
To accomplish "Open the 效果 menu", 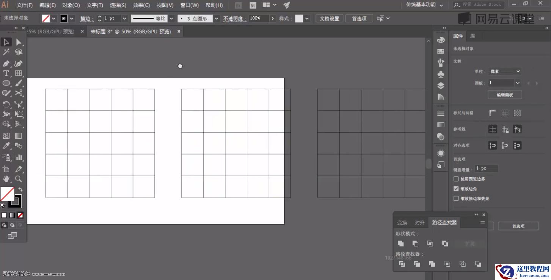I will click(141, 5).
